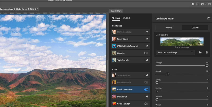The height and width of the screenshot is (107, 212).
Task: Click the Sunset value 22
Action: [x=207, y=71]
